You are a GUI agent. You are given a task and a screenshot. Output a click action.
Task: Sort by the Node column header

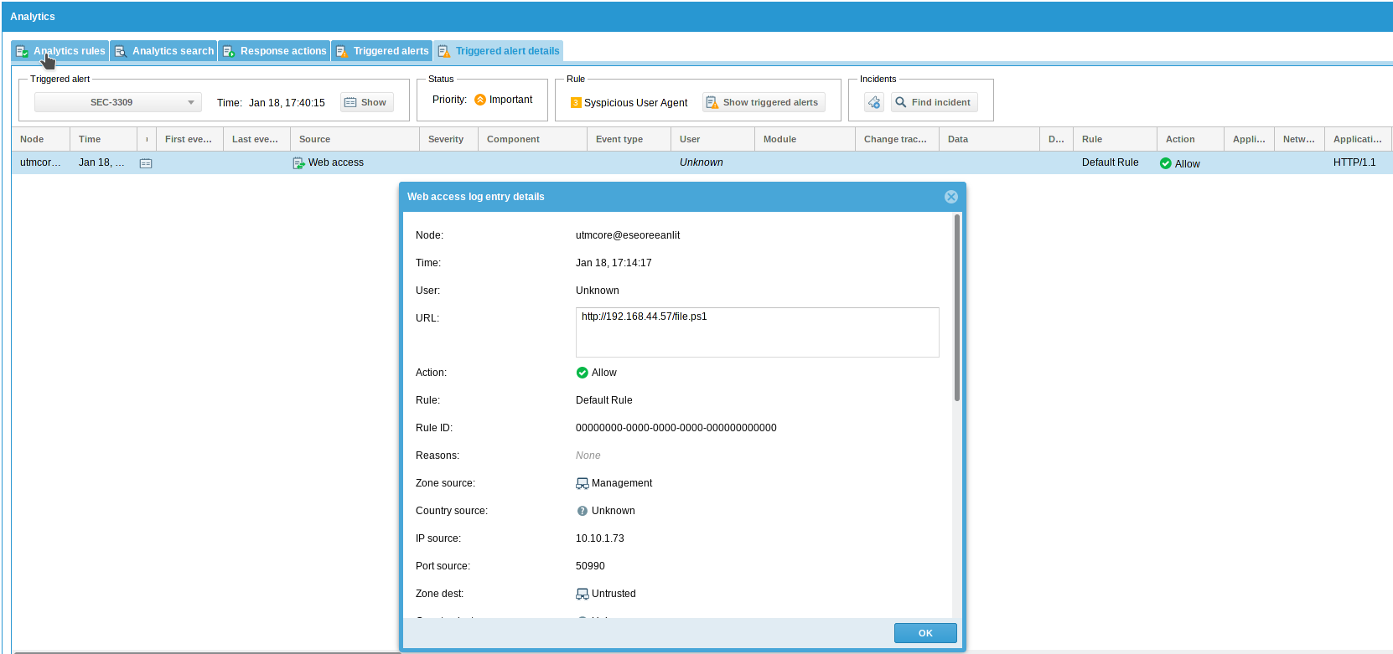coord(40,139)
